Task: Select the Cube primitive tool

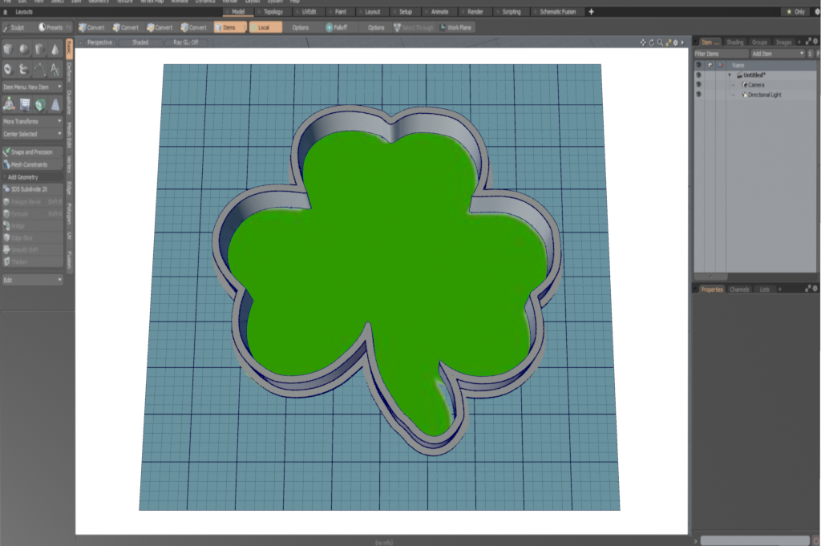Action: [x=9, y=50]
